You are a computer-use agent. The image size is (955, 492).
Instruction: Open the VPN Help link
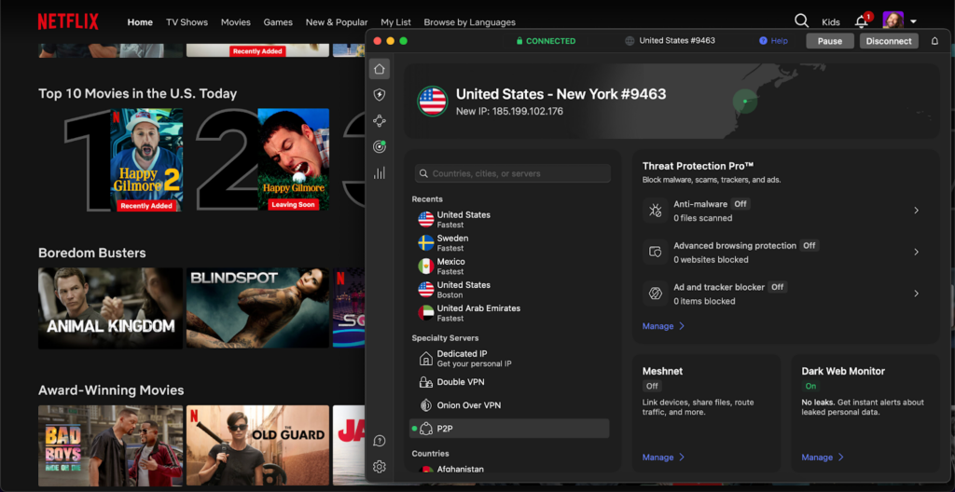(773, 41)
